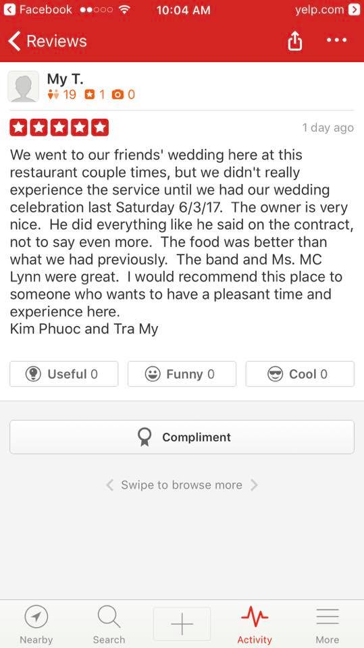
Task: Mark review as Funny
Action: click(182, 374)
